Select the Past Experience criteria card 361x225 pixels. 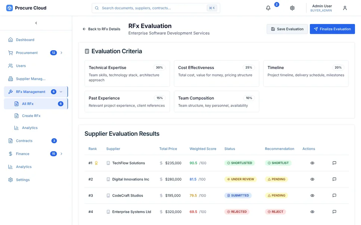coord(127,102)
